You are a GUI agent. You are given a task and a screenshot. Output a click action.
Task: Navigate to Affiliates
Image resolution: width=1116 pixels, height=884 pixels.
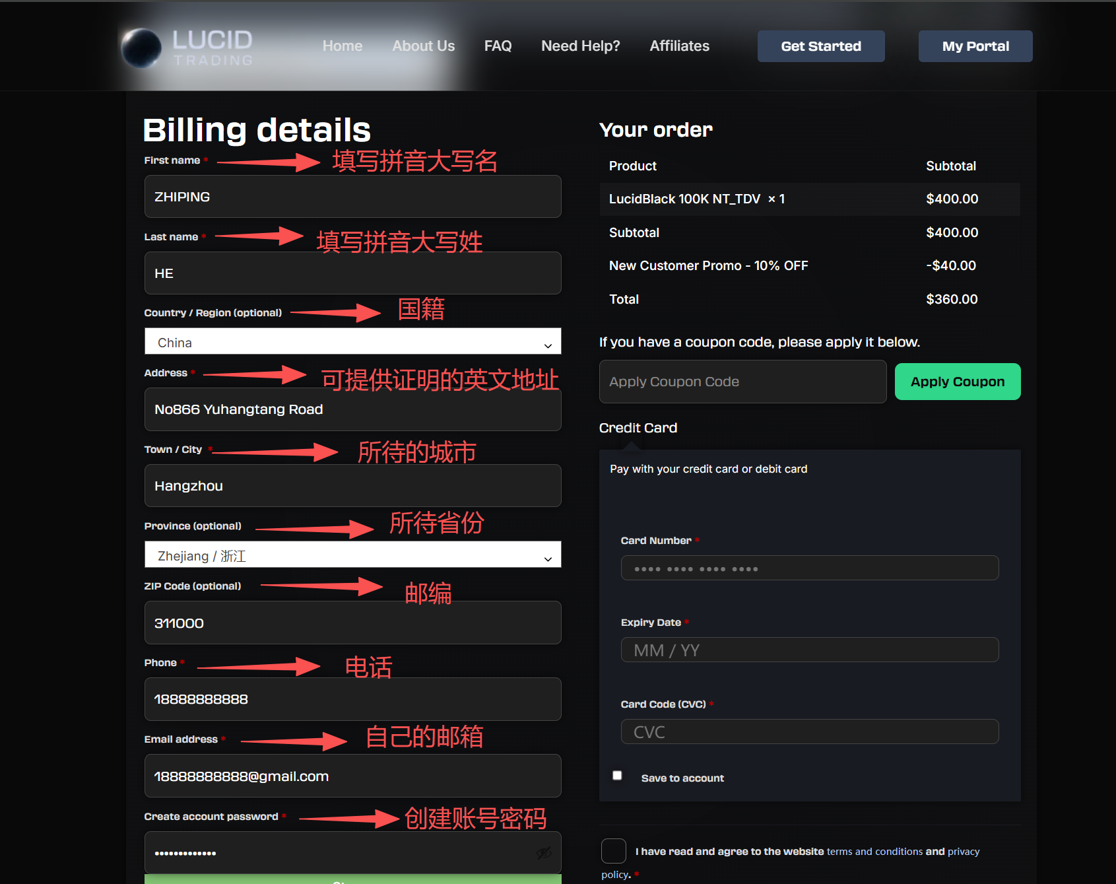pos(679,46)
